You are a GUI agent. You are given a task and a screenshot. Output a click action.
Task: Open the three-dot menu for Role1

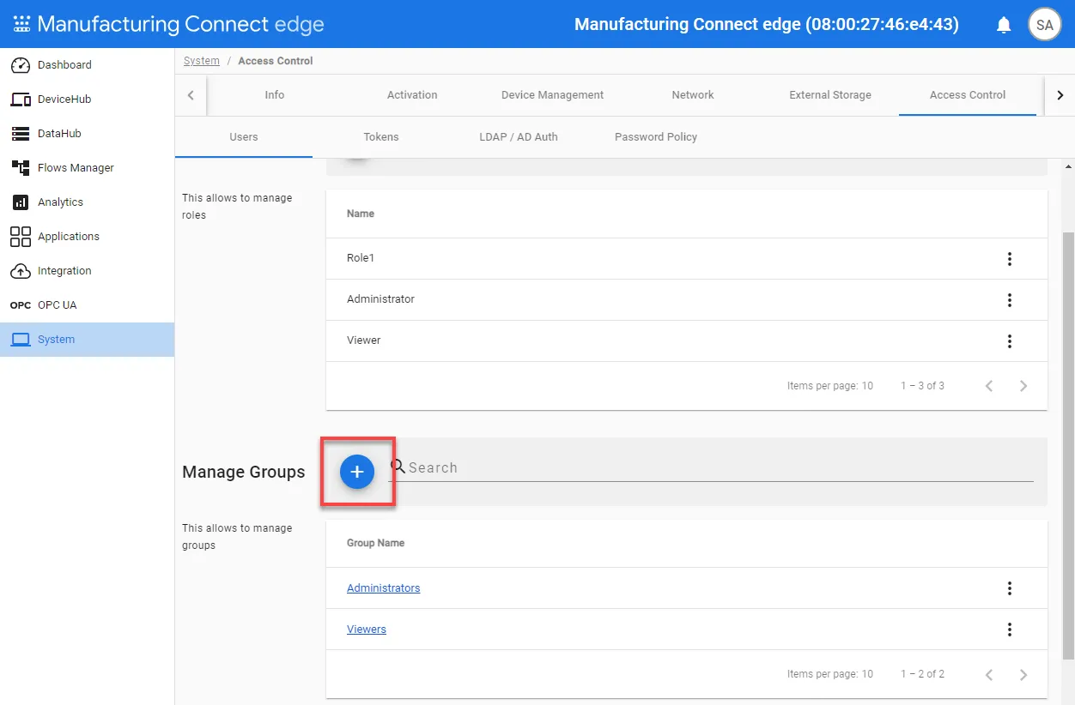pos(1010,259)
